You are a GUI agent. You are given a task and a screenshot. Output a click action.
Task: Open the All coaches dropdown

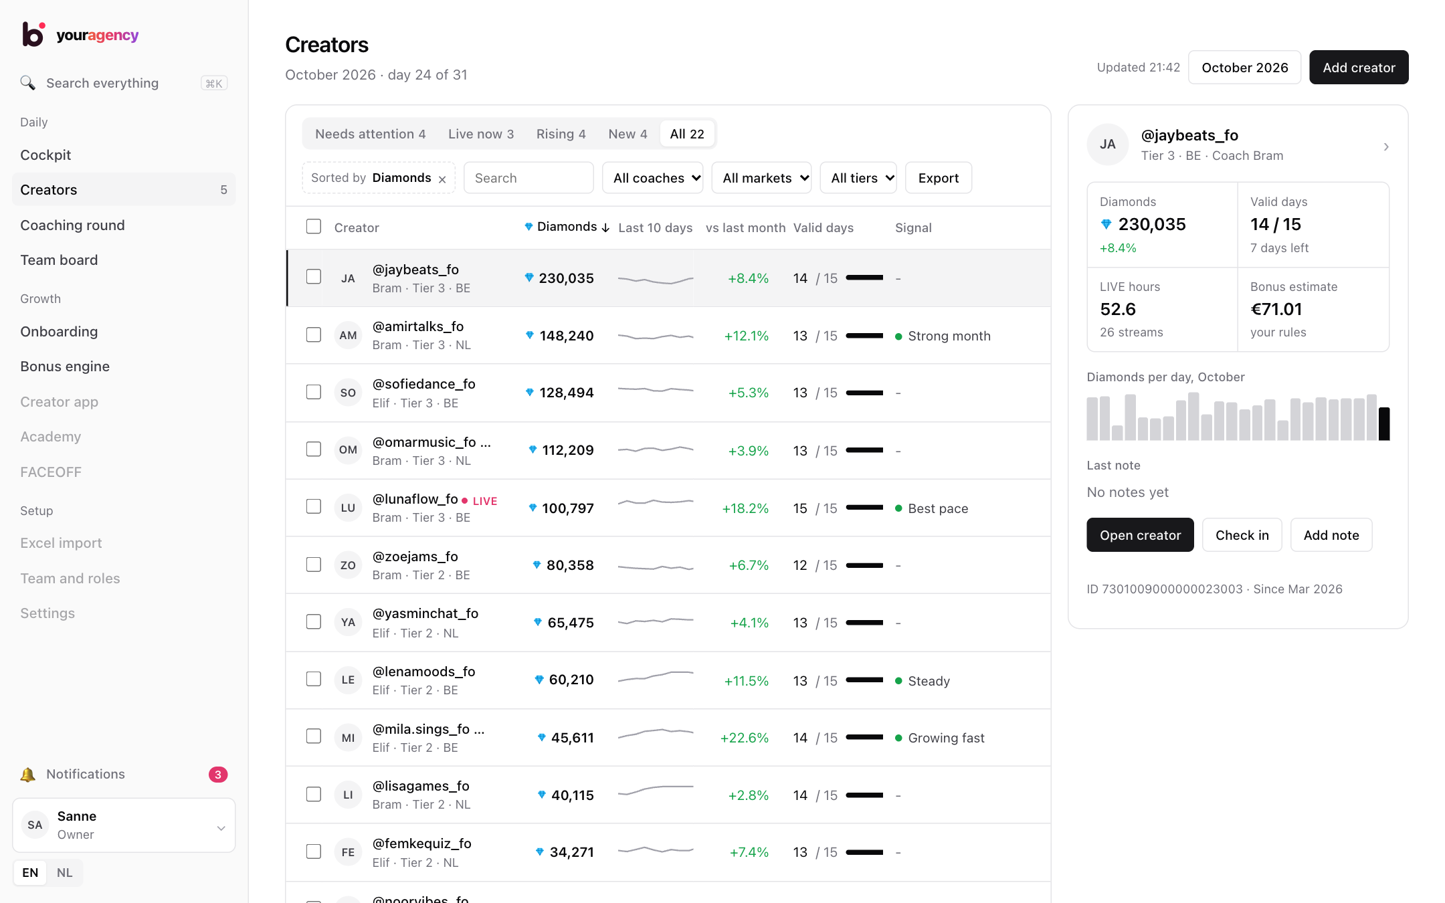(653, 178)
